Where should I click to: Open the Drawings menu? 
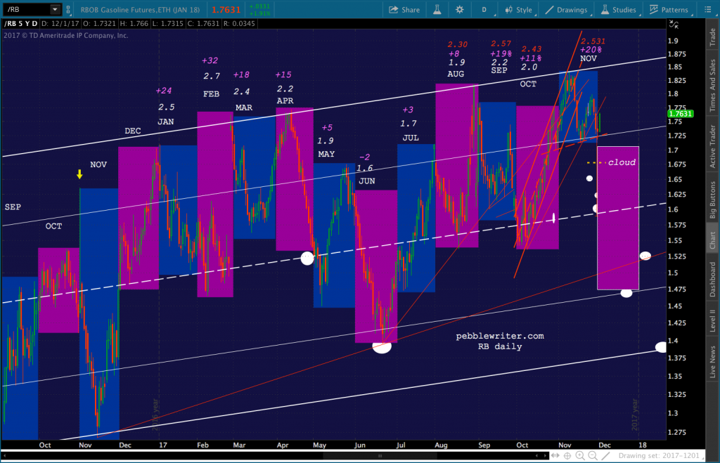point(566,10)
